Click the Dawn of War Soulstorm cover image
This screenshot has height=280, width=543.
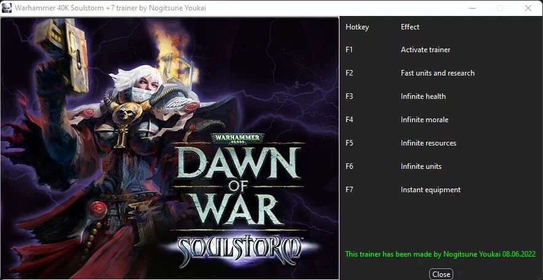169,148
